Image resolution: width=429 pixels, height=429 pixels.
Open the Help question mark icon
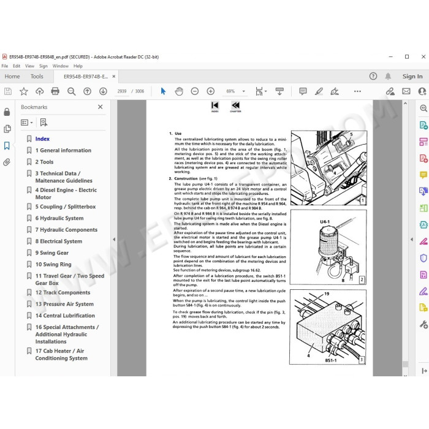(x=373, y=77)
